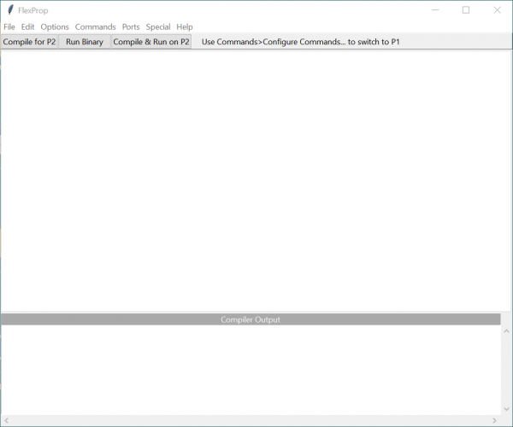Click the Run Binary button
513x427 pixels.
click(x=84, y=41)
